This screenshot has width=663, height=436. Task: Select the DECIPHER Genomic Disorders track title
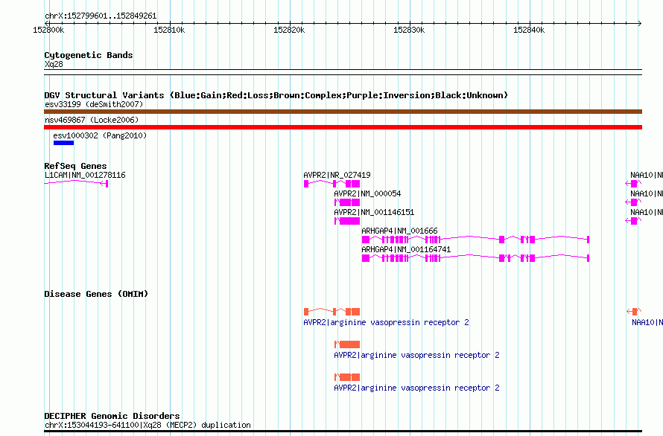[x=112, y=416]
